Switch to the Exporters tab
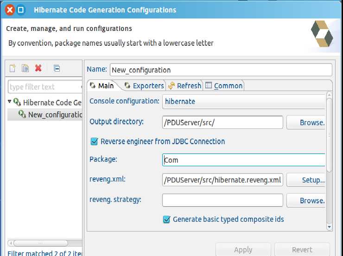The height and width of the screenshot is (256, 343). click(x=144, y=85)
